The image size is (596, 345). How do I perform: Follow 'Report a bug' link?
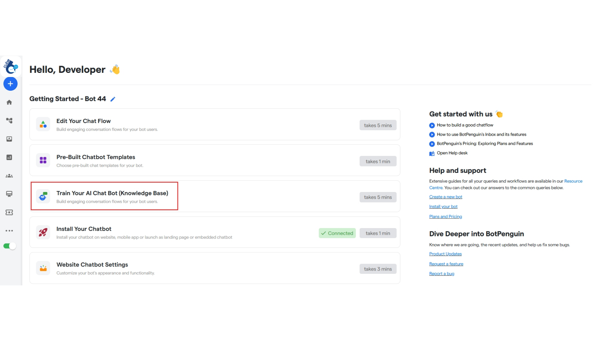(442, 274)
